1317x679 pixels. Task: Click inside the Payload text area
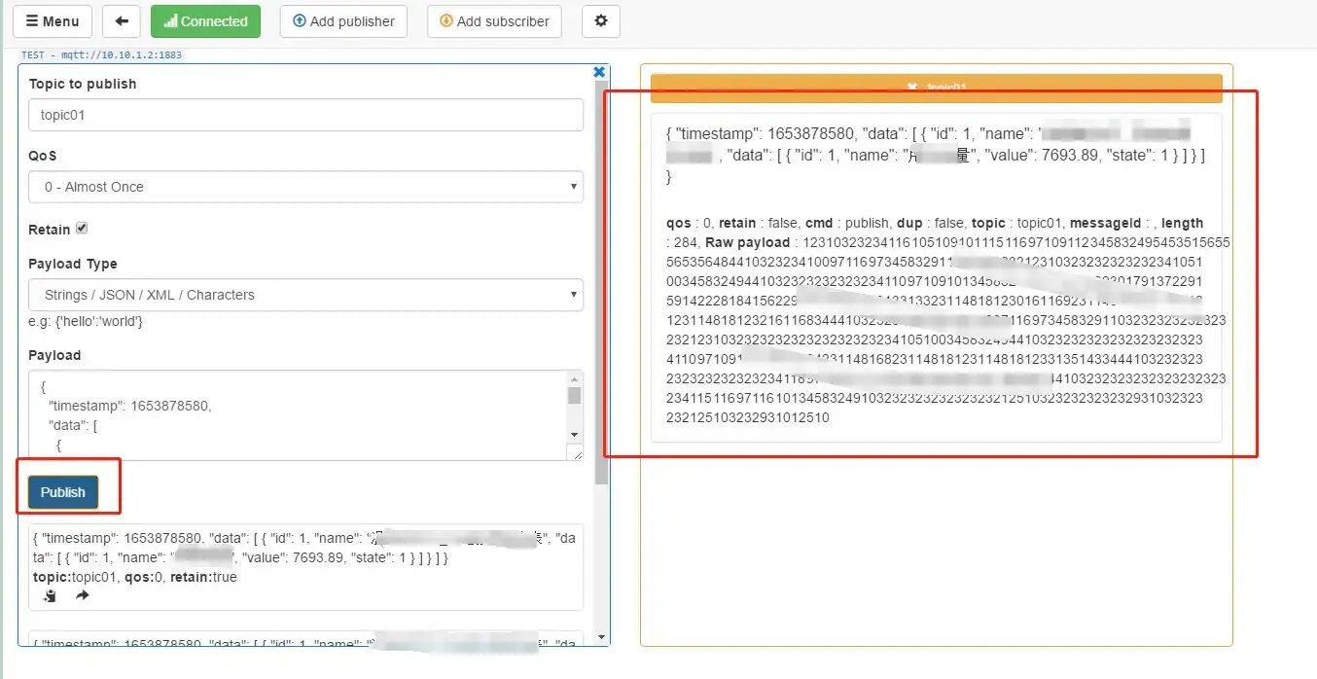(x=298, y=415)
